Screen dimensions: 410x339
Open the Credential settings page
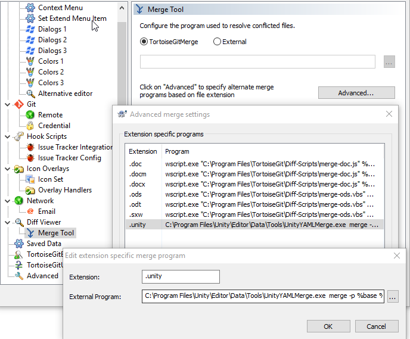[54, 126]
